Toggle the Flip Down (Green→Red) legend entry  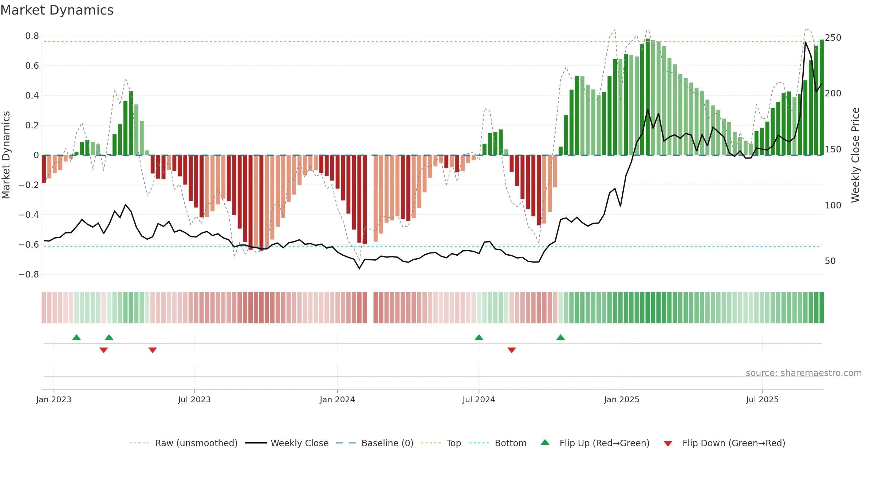click(x=724, y=443)
